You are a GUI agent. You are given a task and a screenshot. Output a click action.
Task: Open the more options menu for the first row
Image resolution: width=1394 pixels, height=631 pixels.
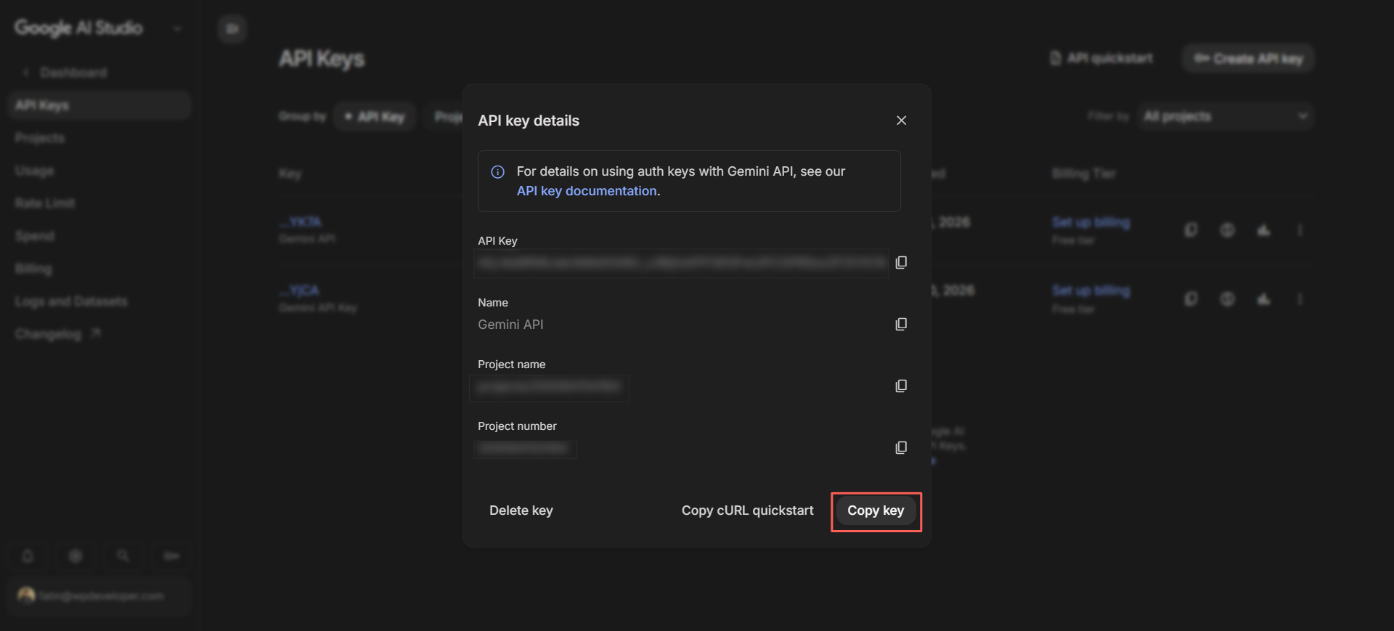[x=1300, y=230]
